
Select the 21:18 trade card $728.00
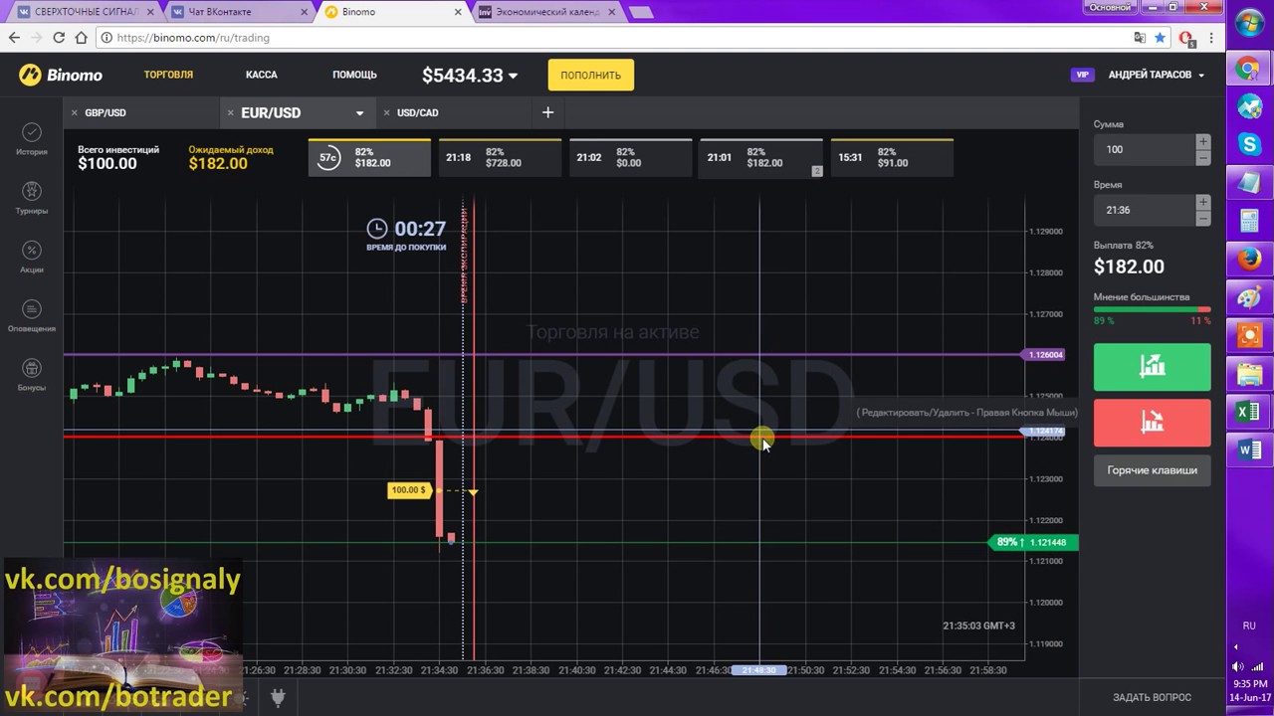click(x=500, y=157)
